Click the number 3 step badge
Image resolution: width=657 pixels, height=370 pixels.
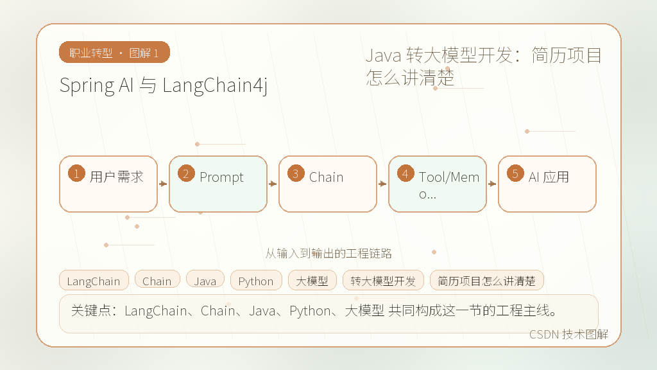[296, 173]
